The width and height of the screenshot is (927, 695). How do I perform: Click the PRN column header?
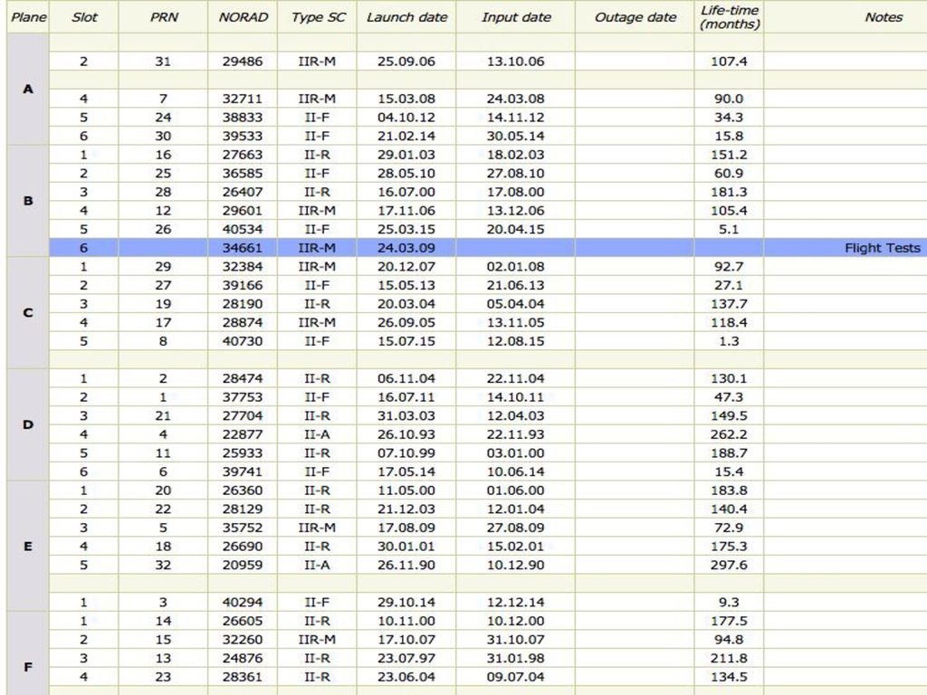(163, 17)
